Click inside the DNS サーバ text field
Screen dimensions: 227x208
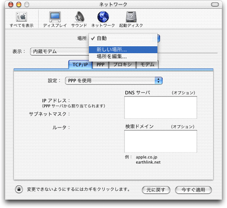pyautogui.click(x=160, y=108)
